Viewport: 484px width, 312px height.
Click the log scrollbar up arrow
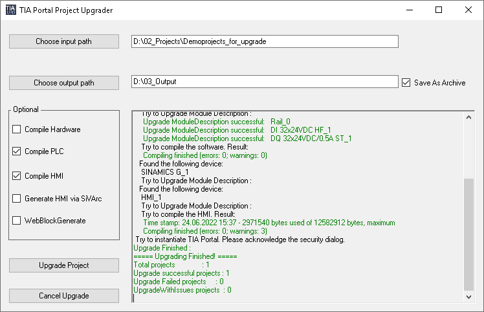(x=468, y=117)
